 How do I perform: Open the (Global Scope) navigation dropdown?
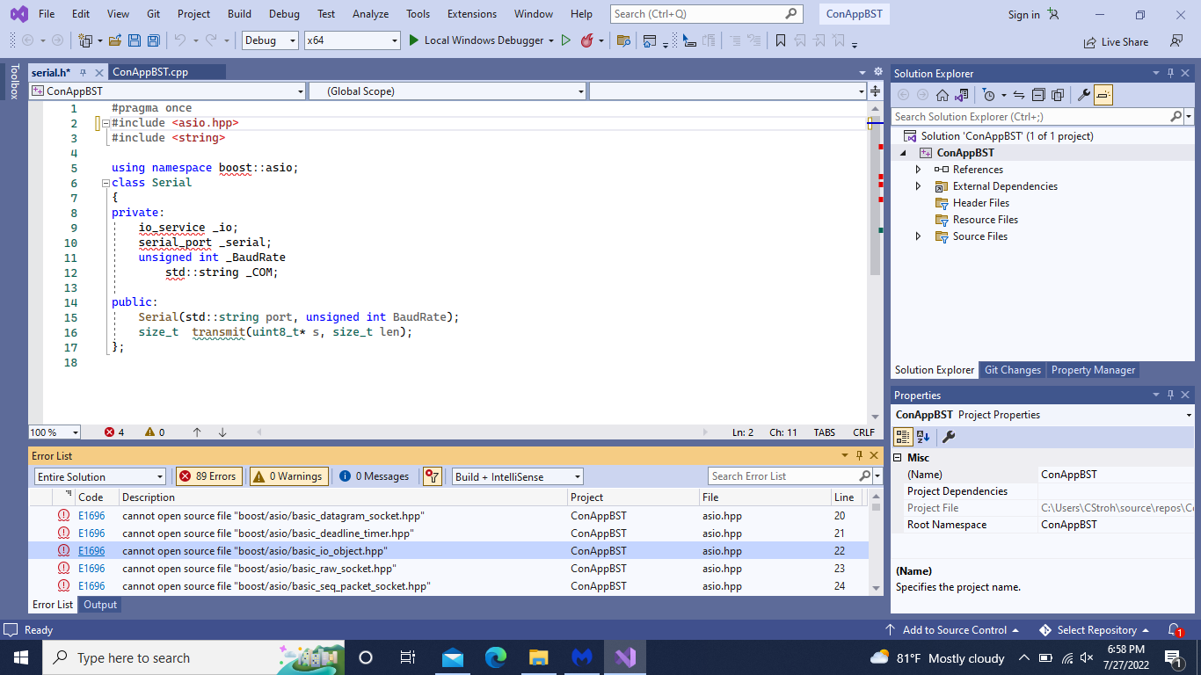pos(447,91)
